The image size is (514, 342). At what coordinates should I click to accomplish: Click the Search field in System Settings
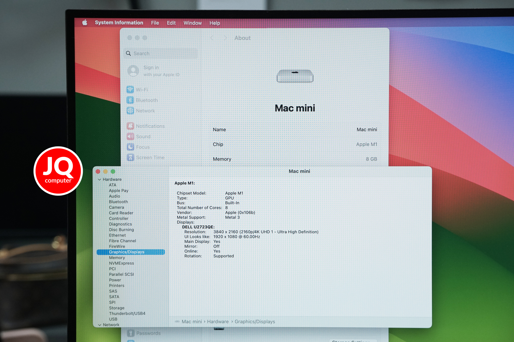161,53
